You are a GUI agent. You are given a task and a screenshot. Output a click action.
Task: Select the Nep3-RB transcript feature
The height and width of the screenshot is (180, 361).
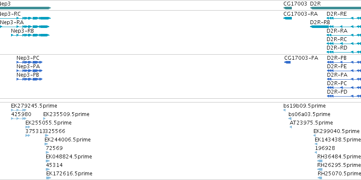point(30,35)
